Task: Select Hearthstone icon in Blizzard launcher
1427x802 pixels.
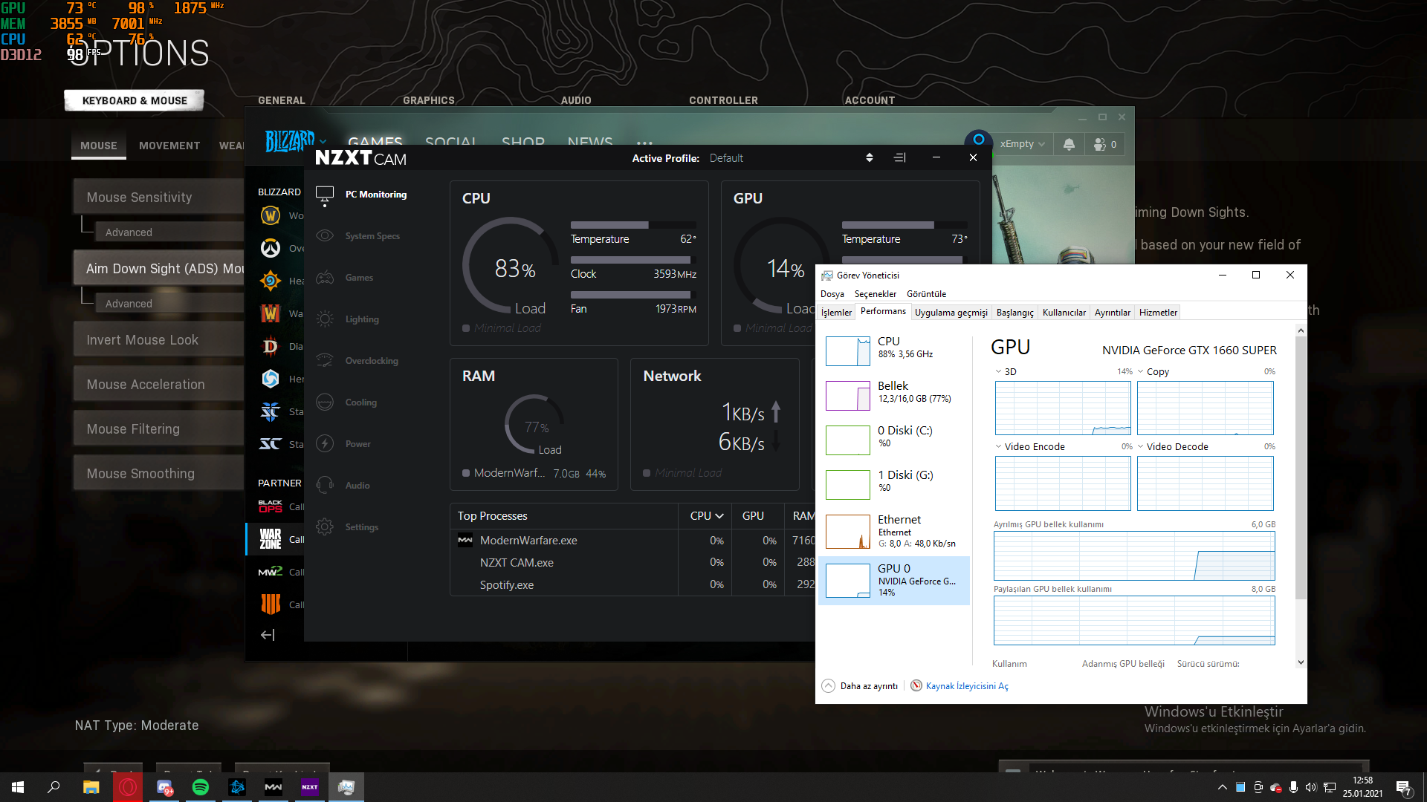Action: point(271,281)
